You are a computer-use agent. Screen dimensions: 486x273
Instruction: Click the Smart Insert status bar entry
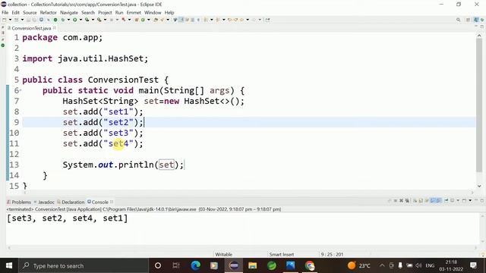[x=282, y=255]
